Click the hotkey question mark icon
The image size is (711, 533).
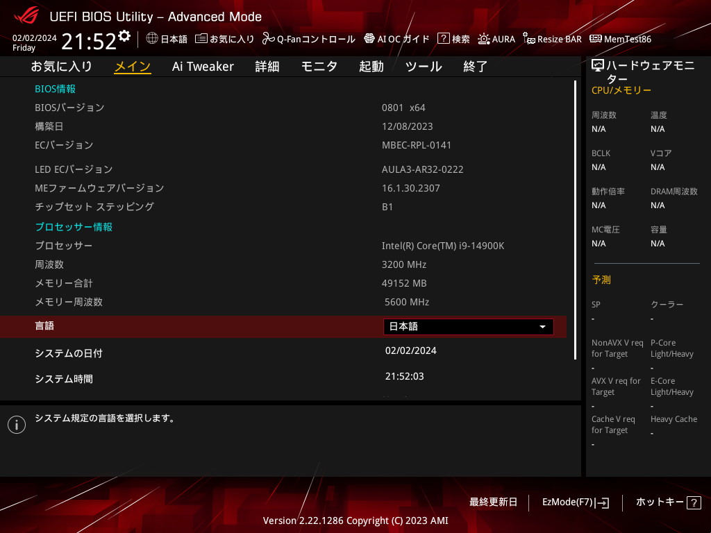coord(694,502)
